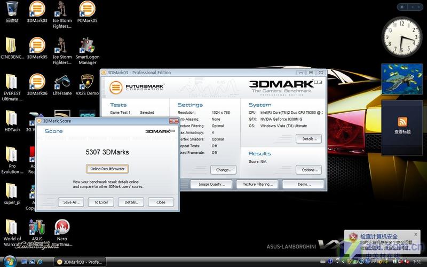The width and height of the screenshot is (427, 267).
Task: Dismiss the security warning balloon
Action: coord(416,234)
